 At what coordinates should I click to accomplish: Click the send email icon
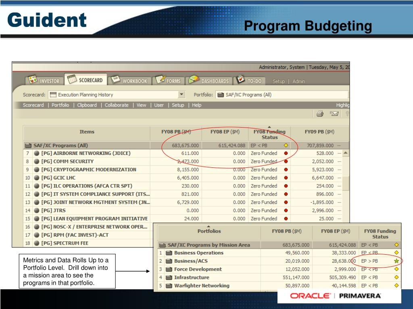pos(334,113)
